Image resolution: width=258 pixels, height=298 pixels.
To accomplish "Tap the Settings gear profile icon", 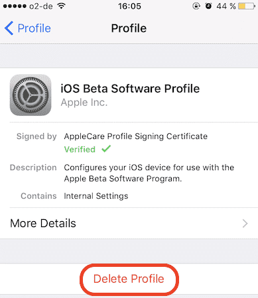I will (x=31, y=95).
